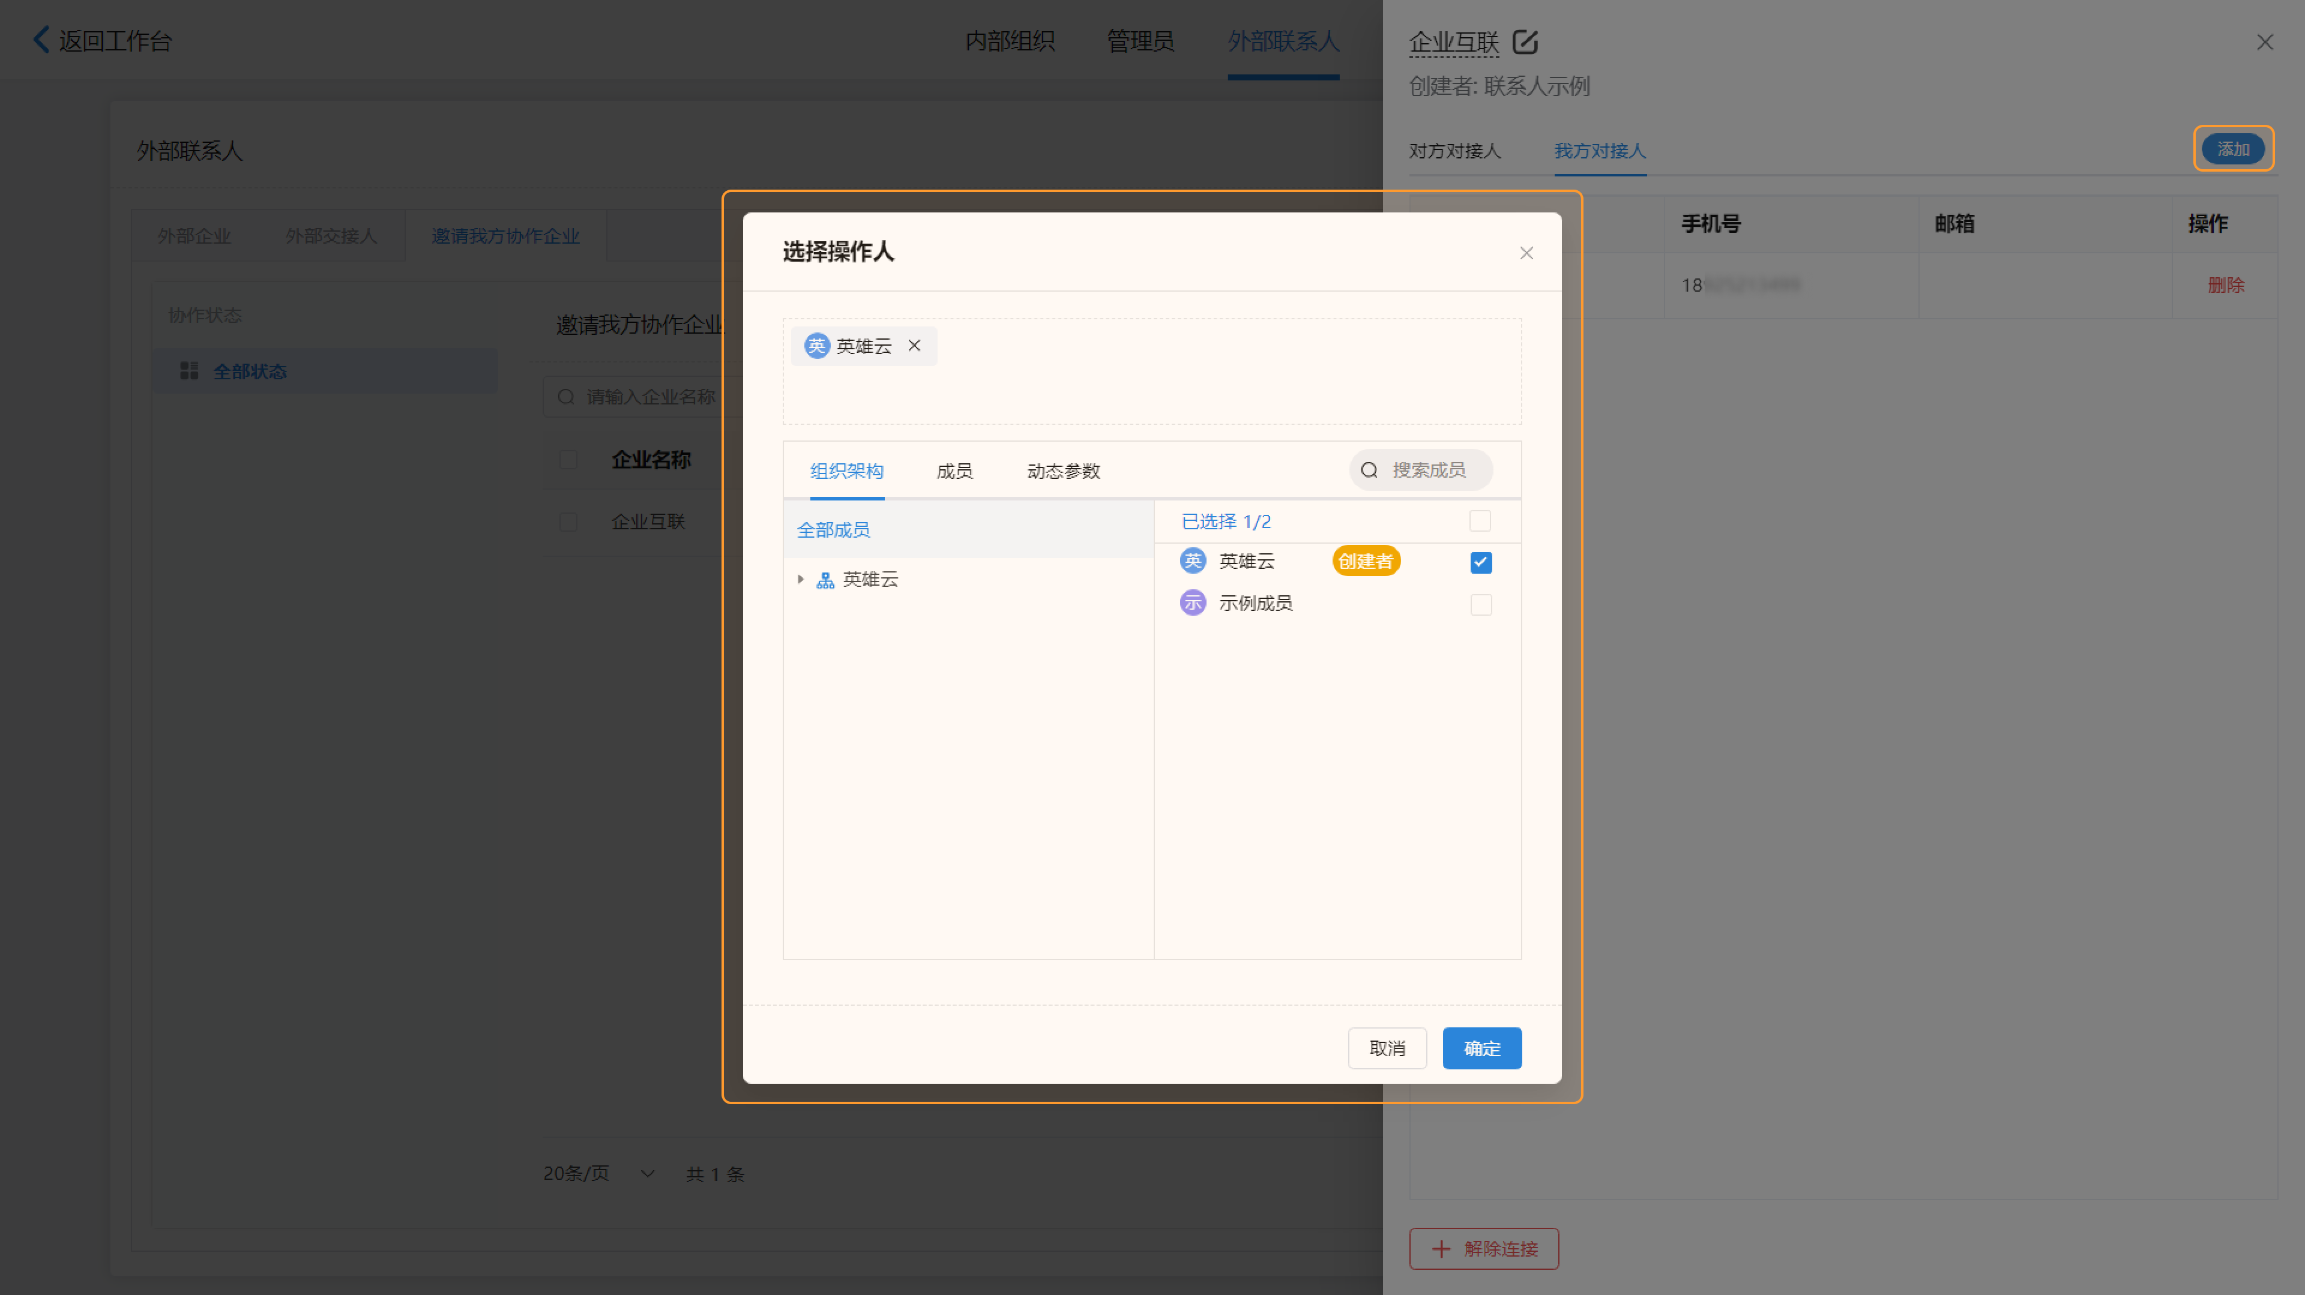Screen dimensions: 2305x1295
Task: Check the 示例成员 checkbox
Action: click(1481, 604)
